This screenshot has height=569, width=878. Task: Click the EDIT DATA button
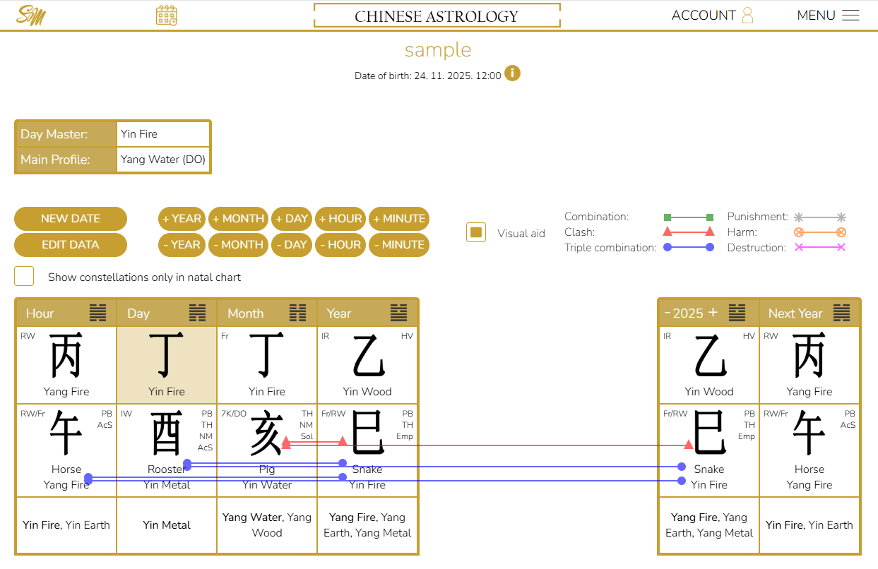coord(70,245)
